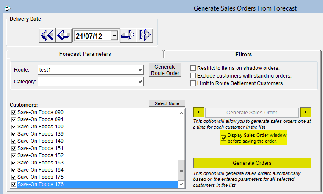
Task: Uncheck Save-On Foods 164 checkbox
Action: (x=14, y=170)
